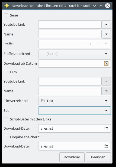The image size is (116, 167).
Task: Click the Test folder icon in Filmverzeichnis
Action: 43,101
